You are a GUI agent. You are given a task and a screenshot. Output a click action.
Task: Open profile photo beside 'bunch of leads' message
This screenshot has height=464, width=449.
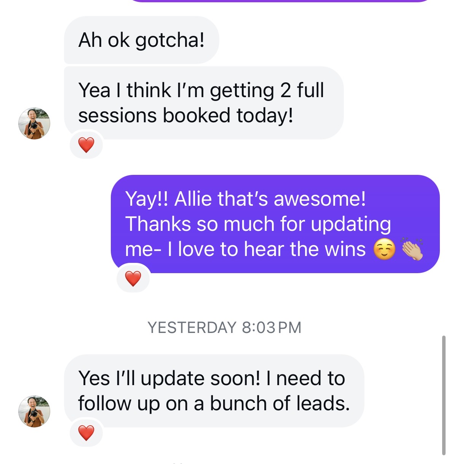coord(34,411)
